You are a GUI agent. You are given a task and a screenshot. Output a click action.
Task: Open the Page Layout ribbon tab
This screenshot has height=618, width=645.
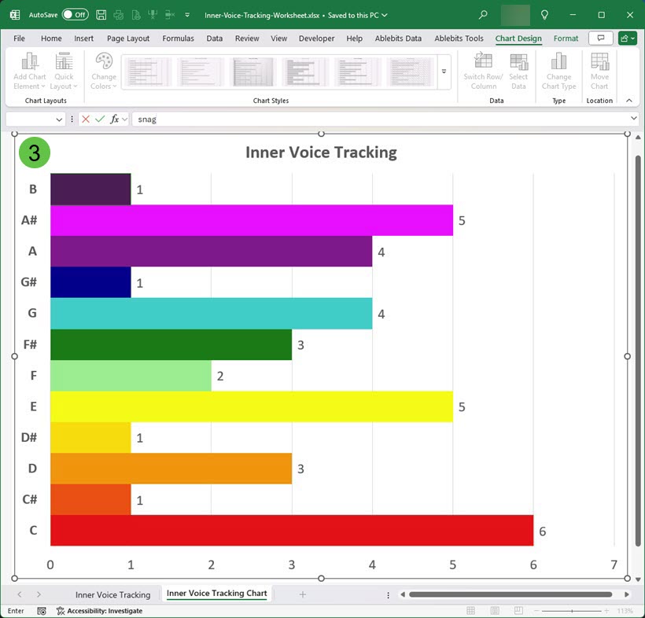coord(128,39)
